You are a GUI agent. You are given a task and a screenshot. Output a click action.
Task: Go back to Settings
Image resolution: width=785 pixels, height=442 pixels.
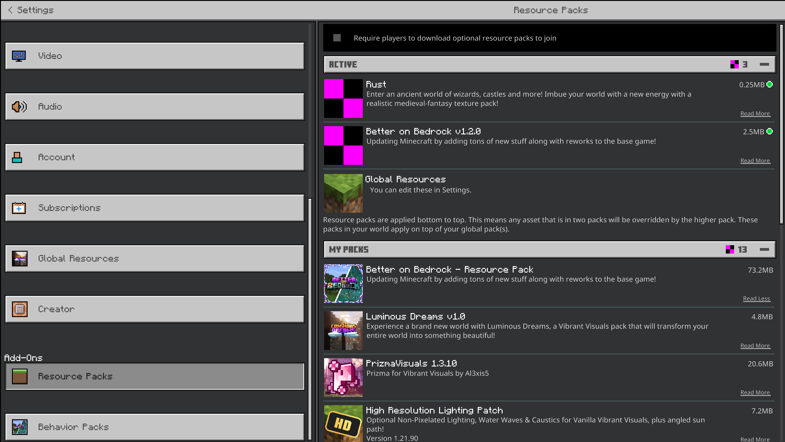click(31, 10)
